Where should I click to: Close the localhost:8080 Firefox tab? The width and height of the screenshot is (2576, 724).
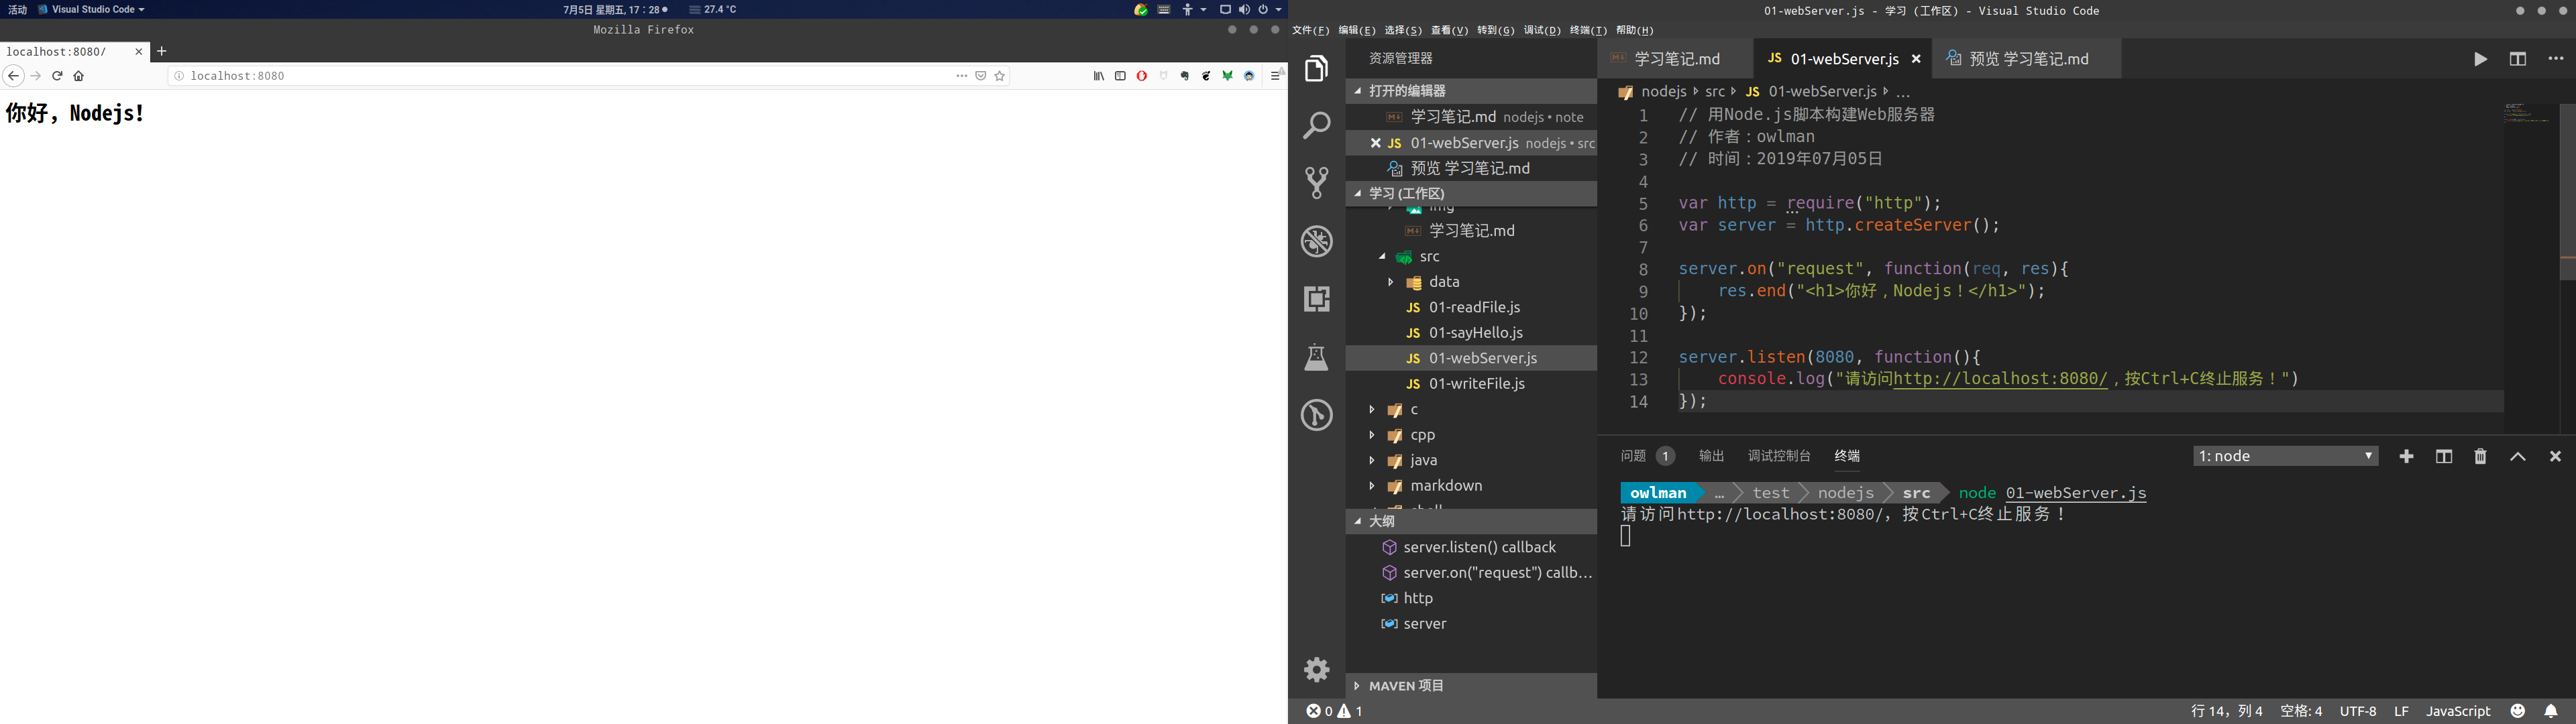coord(139,51)
